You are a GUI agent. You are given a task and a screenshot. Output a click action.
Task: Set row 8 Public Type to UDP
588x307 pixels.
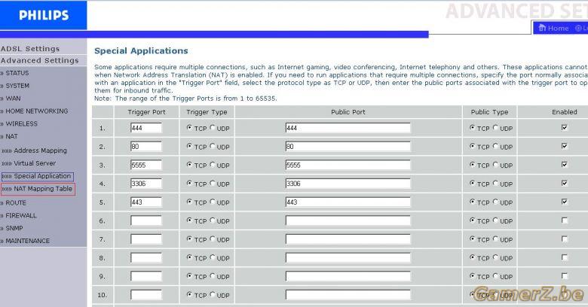(496, 257)
